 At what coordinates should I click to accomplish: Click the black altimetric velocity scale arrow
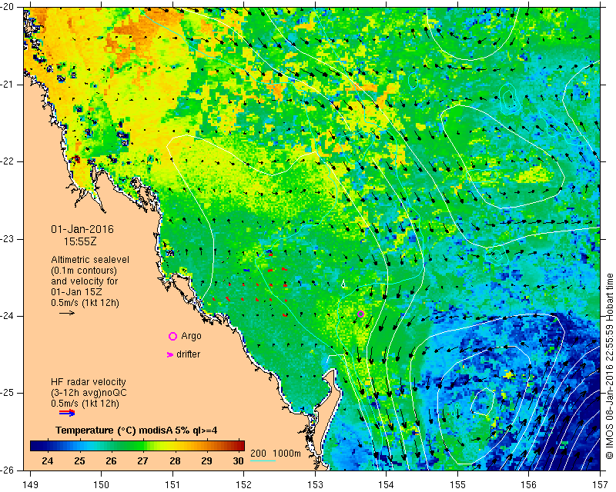pyautogui.click(x=67, y=313)
